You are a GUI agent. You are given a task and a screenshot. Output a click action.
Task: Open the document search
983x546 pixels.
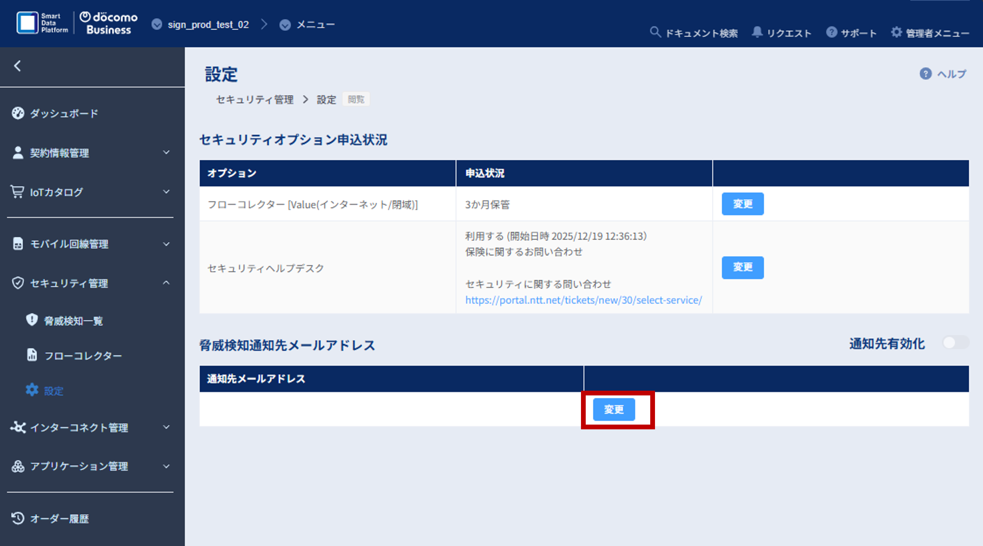(655, 32)
